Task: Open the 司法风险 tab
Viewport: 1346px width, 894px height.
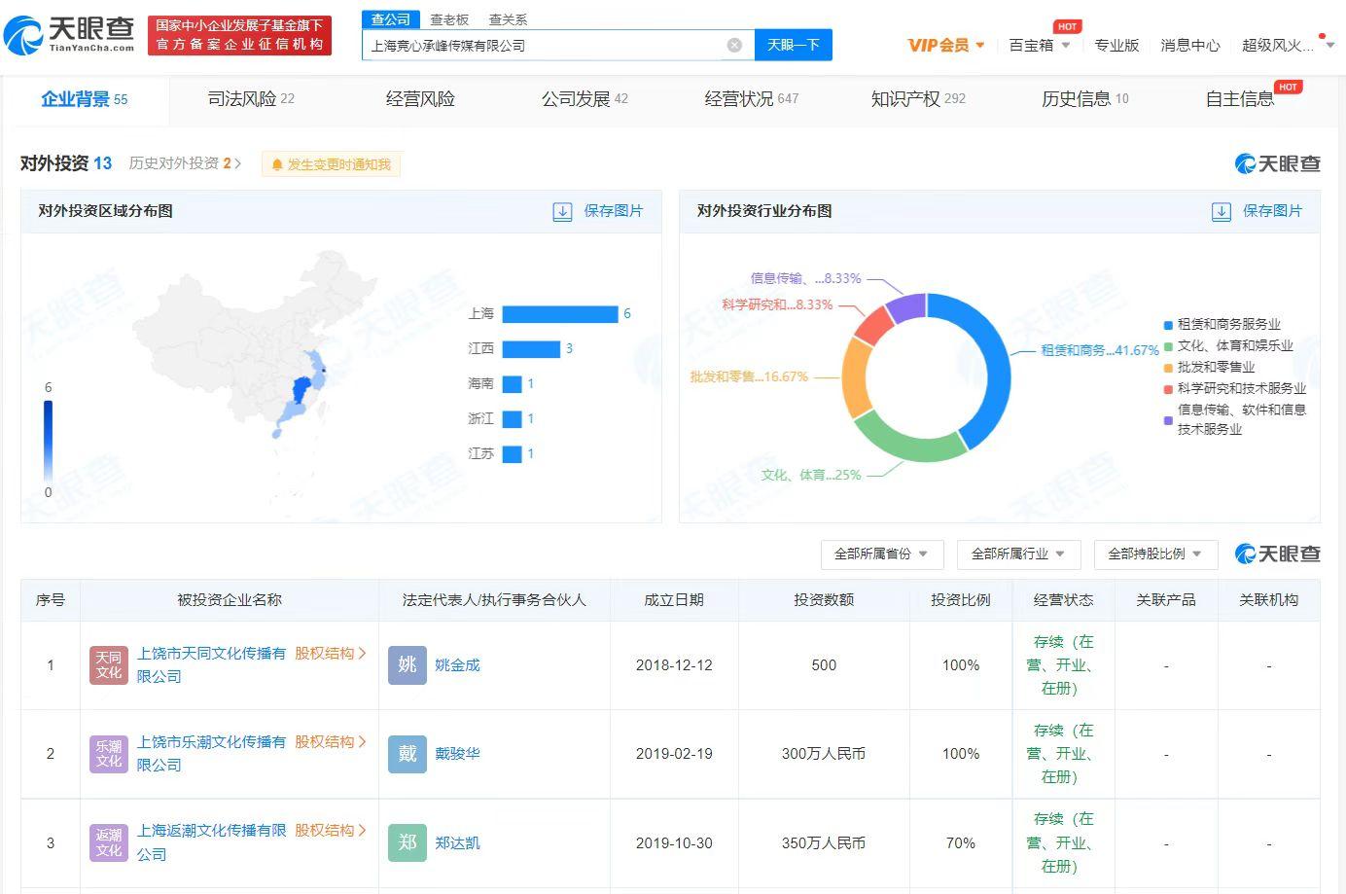Action: click(251, 99)
